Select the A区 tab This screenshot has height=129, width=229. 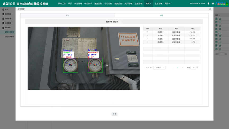click(x=161, y=16)
